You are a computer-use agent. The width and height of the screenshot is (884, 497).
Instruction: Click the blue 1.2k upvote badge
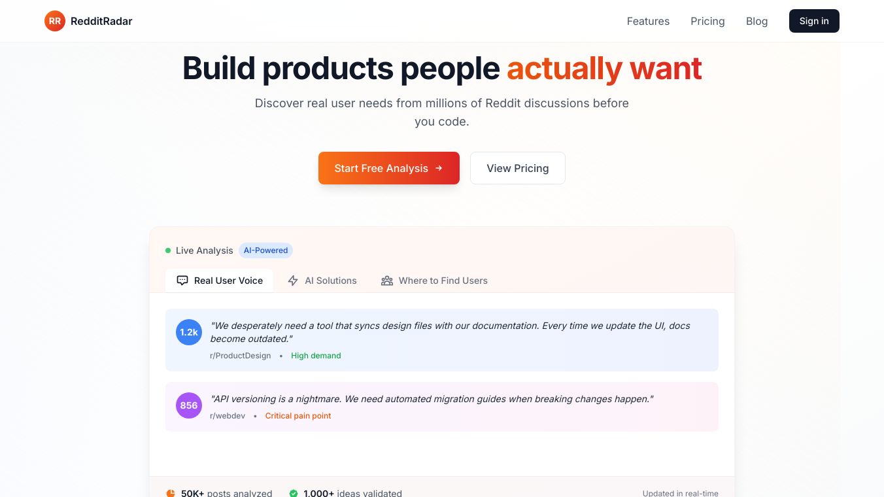pyautogui.click(x=189, y=332)
